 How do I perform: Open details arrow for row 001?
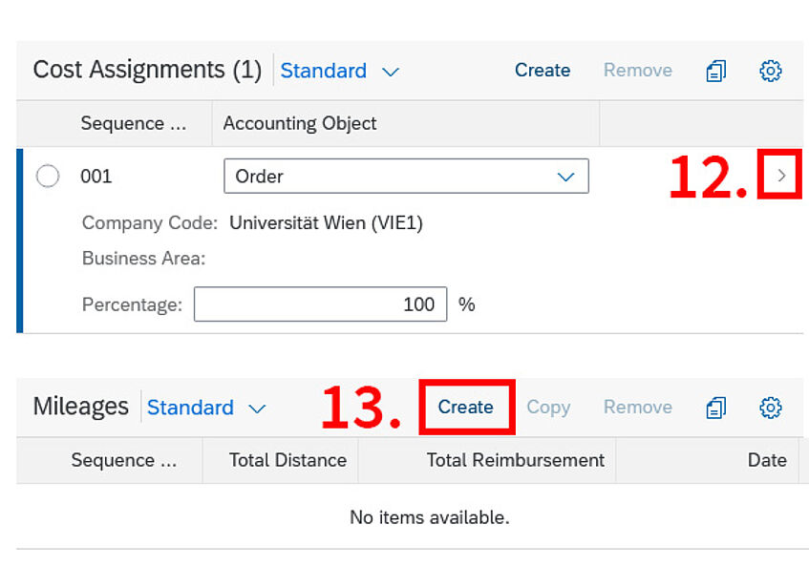(x=781, y=176)
